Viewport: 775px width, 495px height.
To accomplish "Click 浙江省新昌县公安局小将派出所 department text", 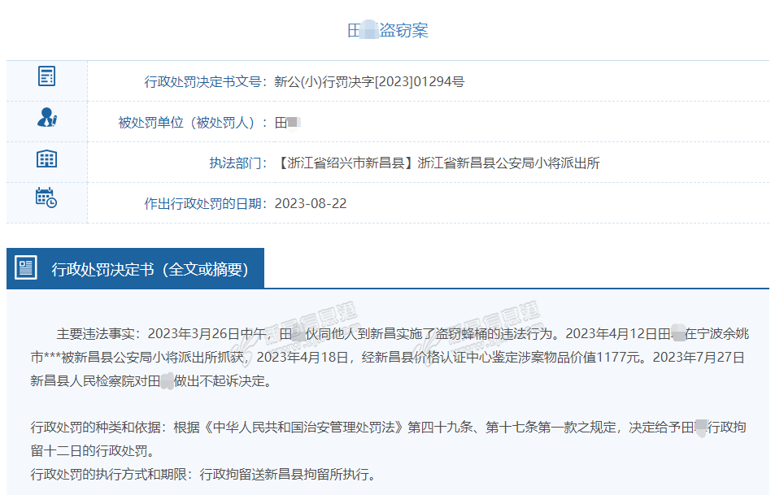I will [x=508, y=163].
